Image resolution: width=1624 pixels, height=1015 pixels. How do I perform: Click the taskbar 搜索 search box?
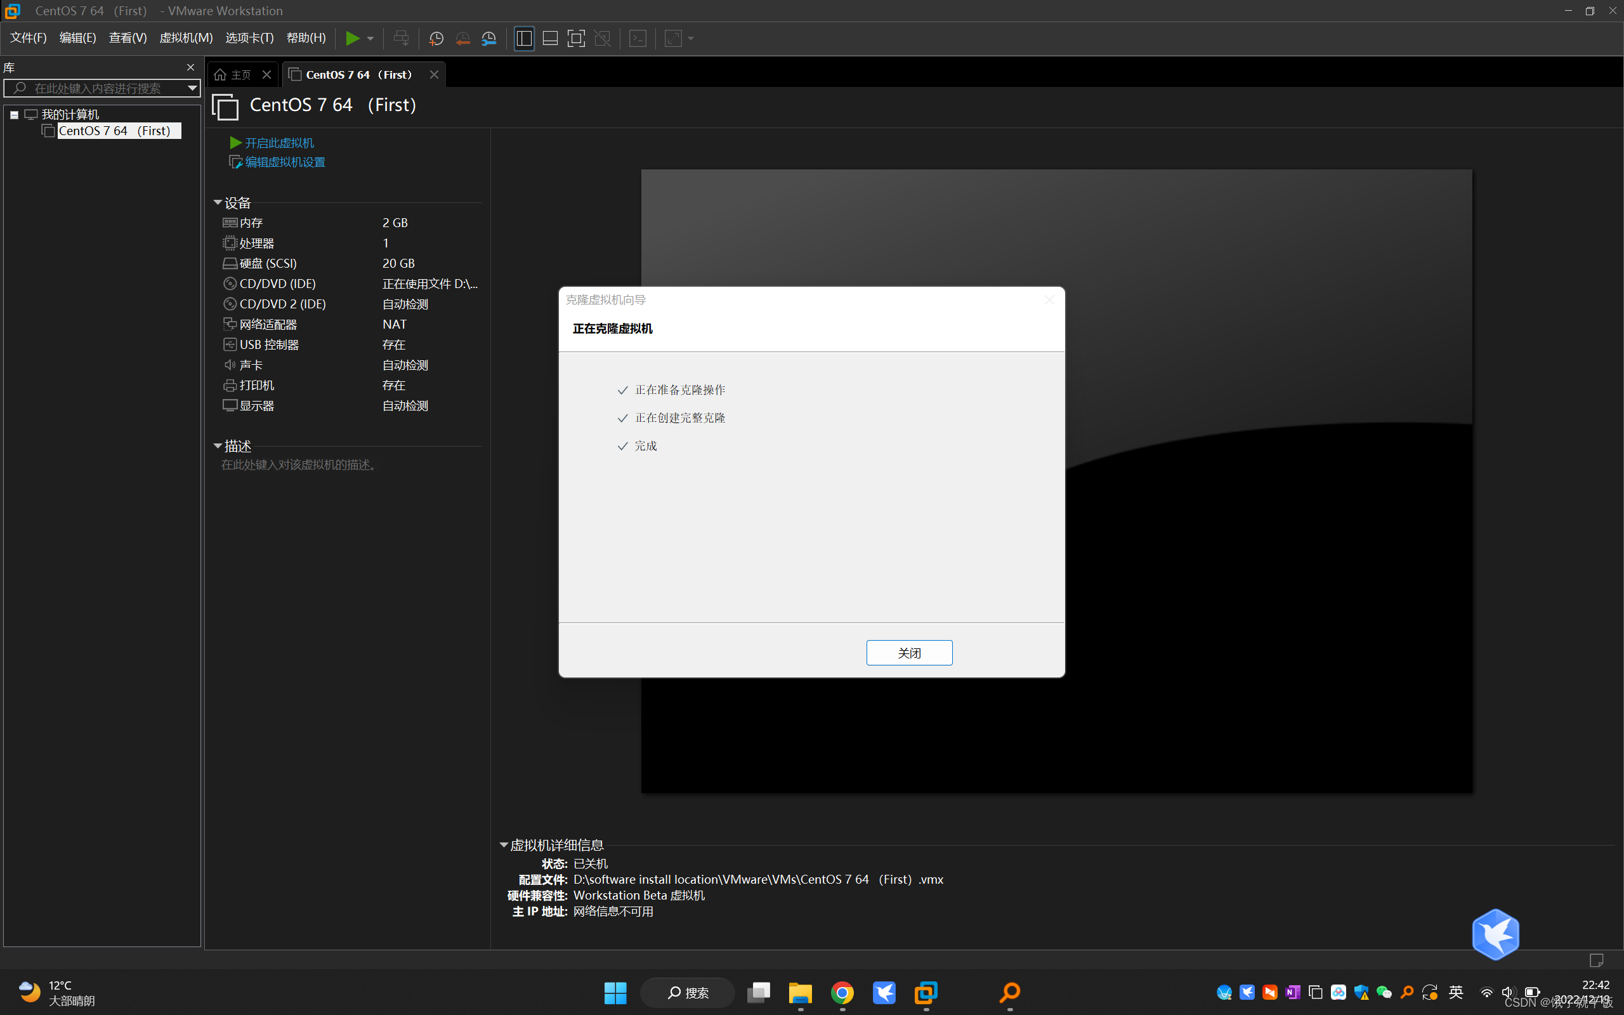click(688, 993)
